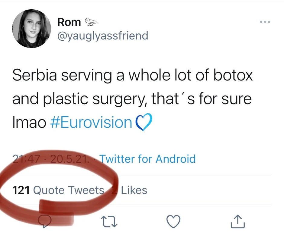Like the tweet with the heart icon
Screen dimensions: 284x235
click(173, 222)
